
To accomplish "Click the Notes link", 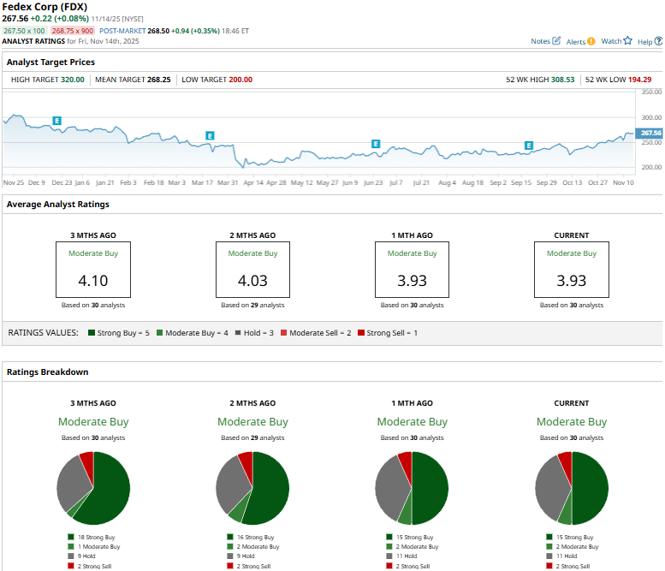I will pyautogui.click(x=540, y=41).
